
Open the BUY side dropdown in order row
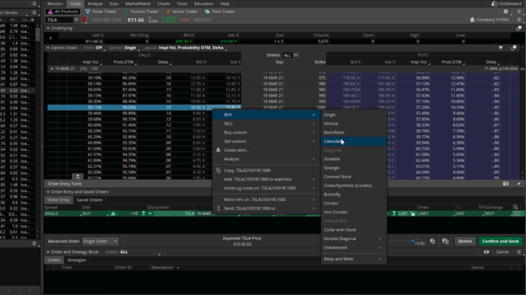coord(95,214)
